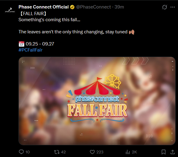Open the three-dot more options menu
Image resolution: width=178 pixels, height=157 pixels.
pyautogui.click(x=173, y=7)
